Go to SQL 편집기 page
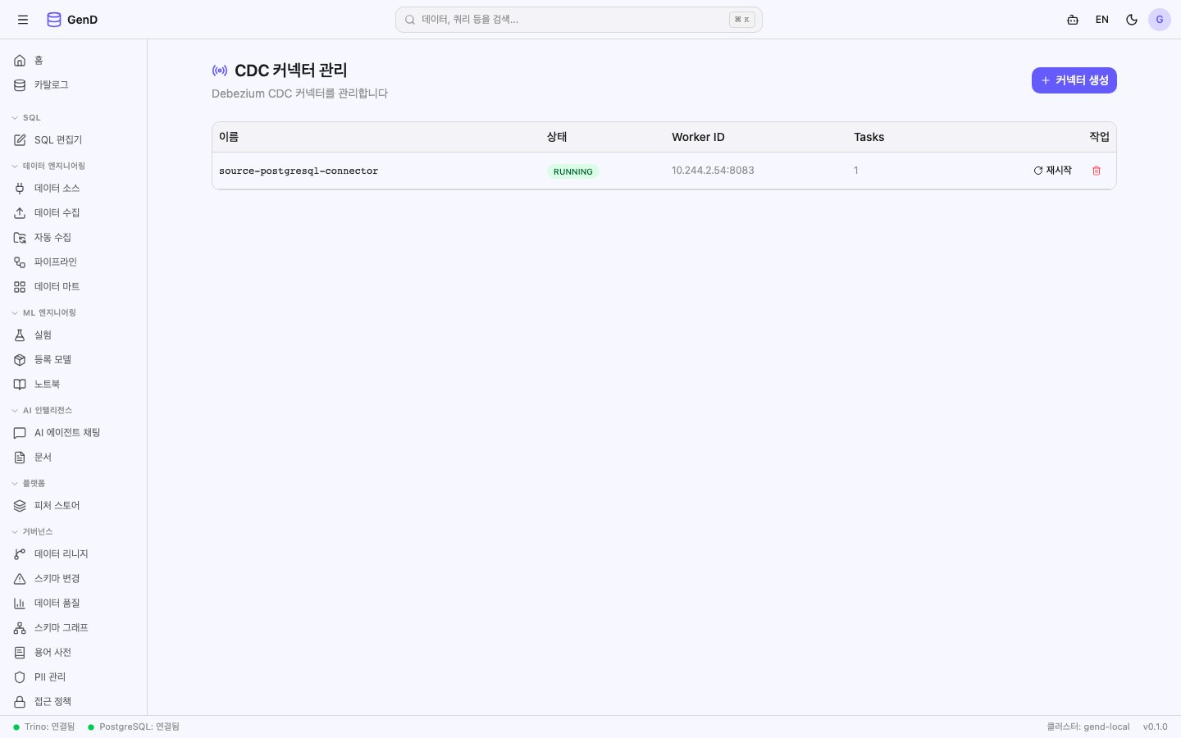Screen dimensions: 1181x738 74,140
